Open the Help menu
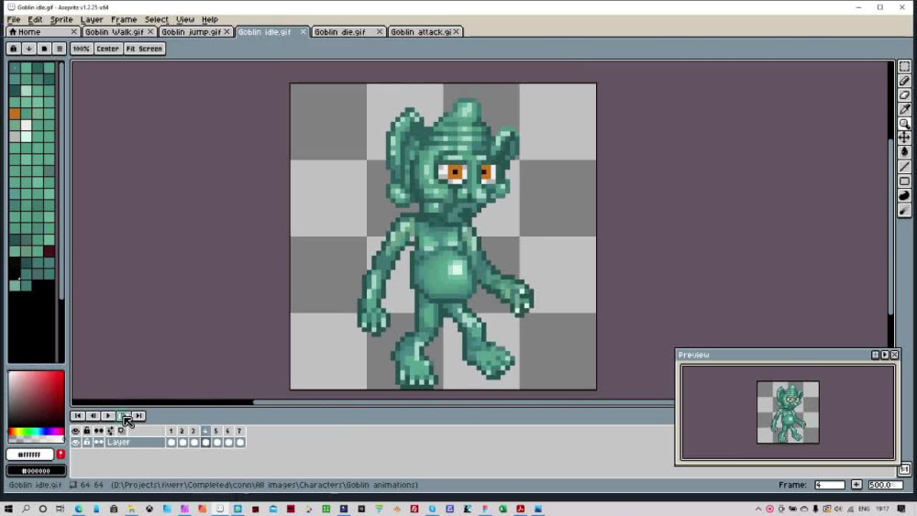 pyautogui.click(x=209, y=19)
